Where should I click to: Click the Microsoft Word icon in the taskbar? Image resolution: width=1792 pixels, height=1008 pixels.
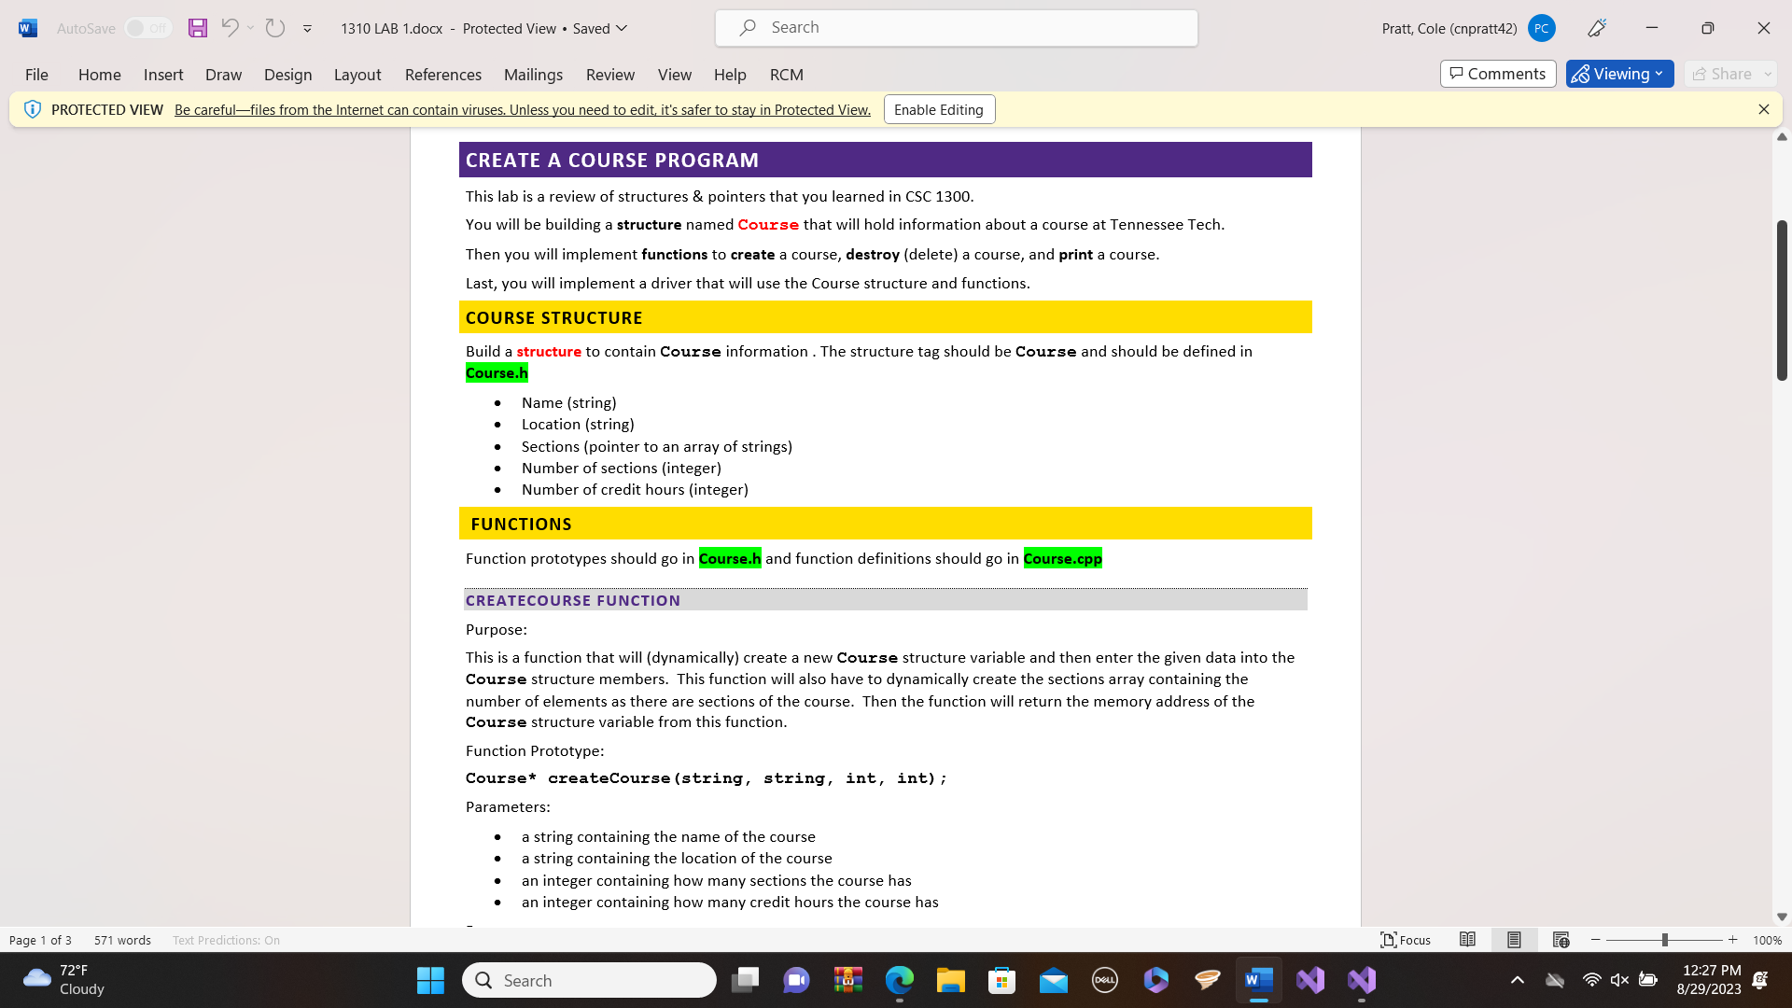click(1258, 980)
